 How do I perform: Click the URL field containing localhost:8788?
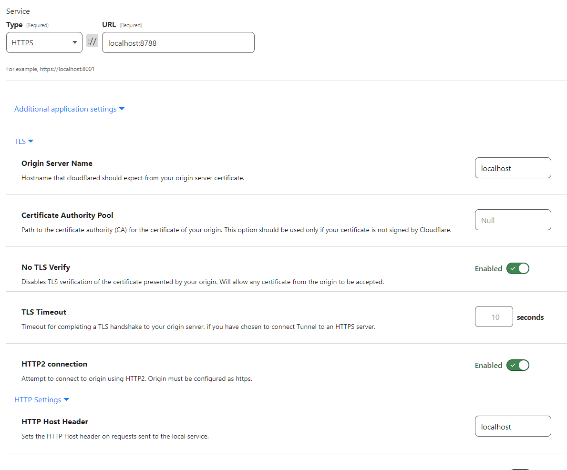[x=178, y=42]
